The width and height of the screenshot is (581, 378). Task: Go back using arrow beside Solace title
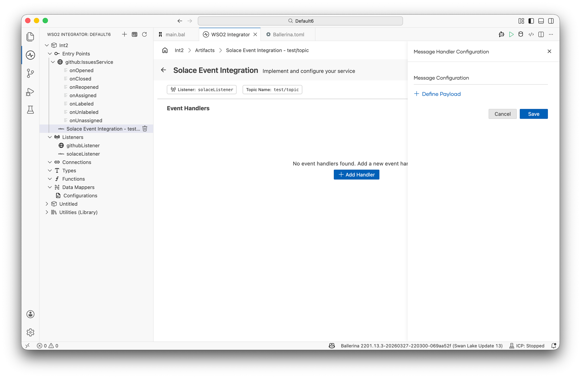click(x=164, y=70)
